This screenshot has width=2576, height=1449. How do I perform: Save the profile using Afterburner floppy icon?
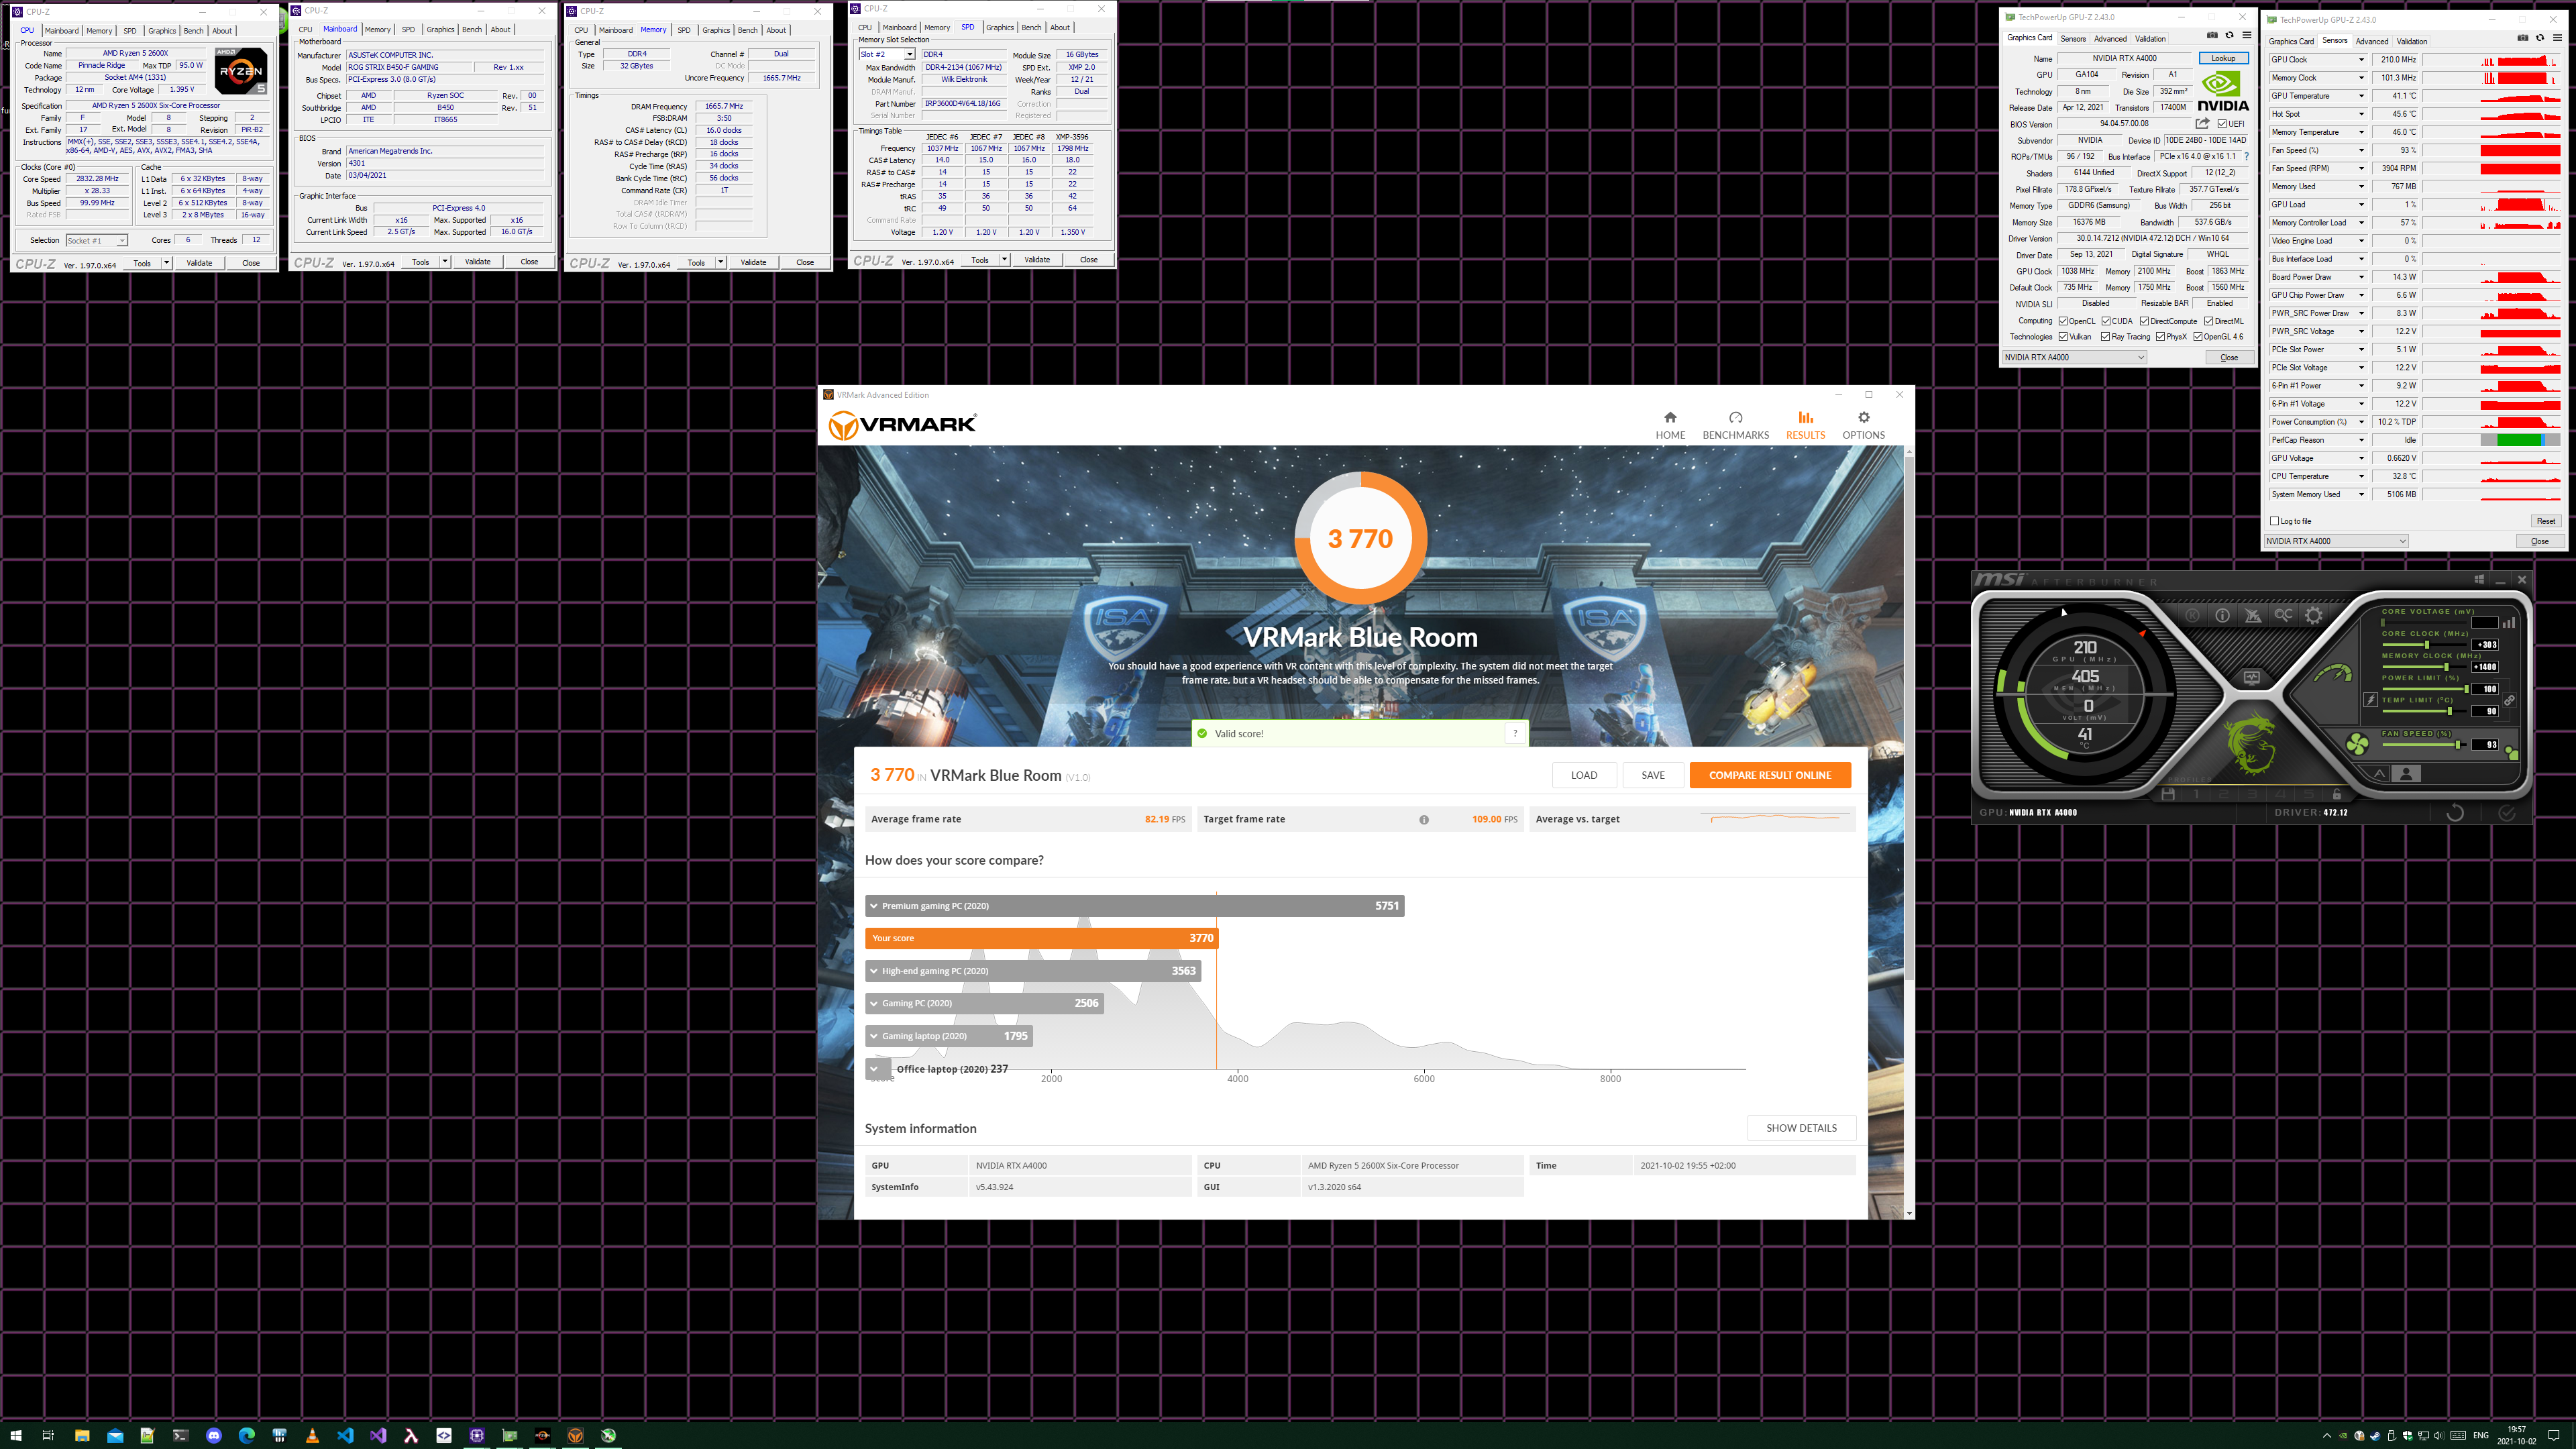2168,794
